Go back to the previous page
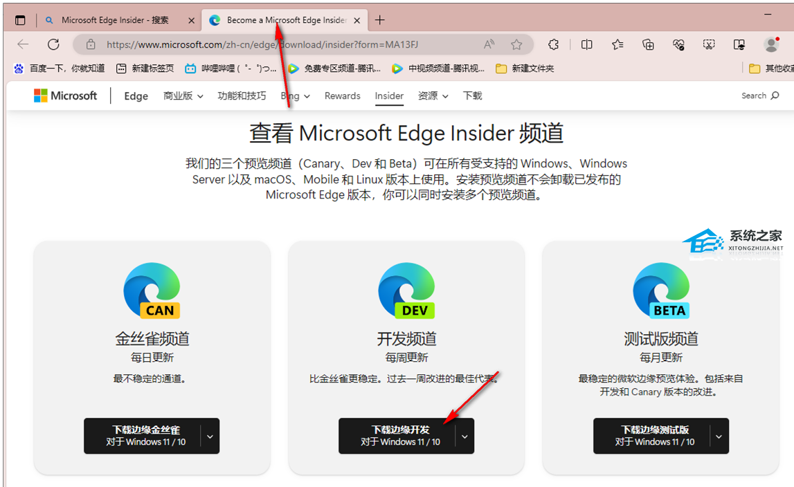 (x=24, y=44)
